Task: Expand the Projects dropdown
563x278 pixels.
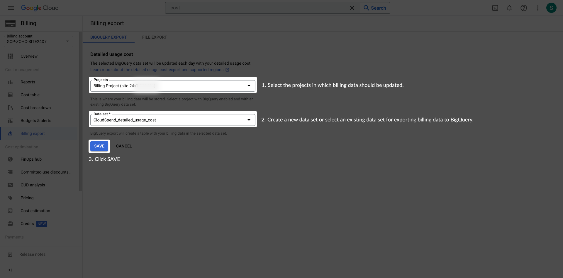Action: point(173,86)
